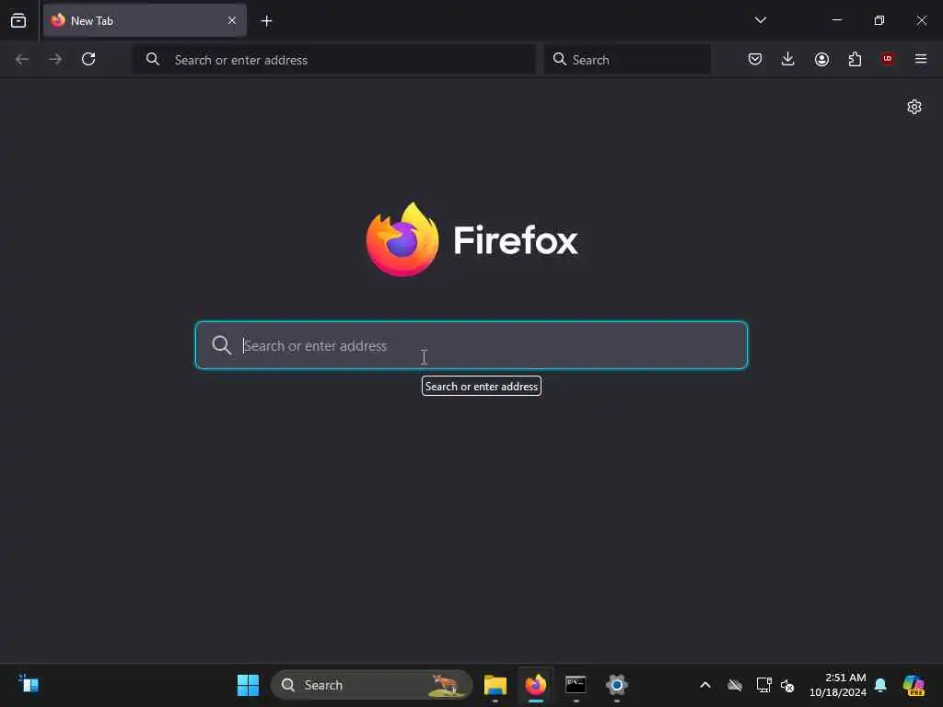Minimize the Firefox window

coord(837,20)
